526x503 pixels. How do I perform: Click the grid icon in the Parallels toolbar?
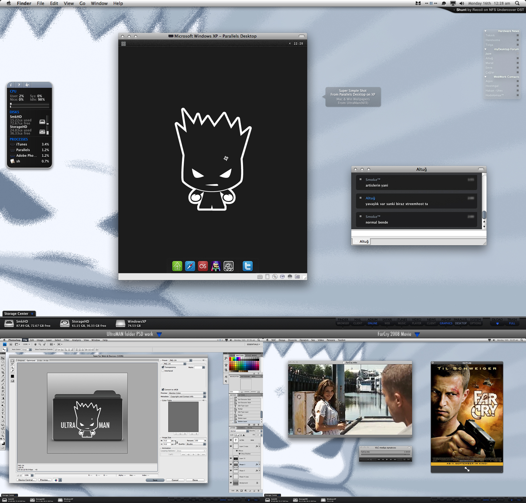(123, 44)
